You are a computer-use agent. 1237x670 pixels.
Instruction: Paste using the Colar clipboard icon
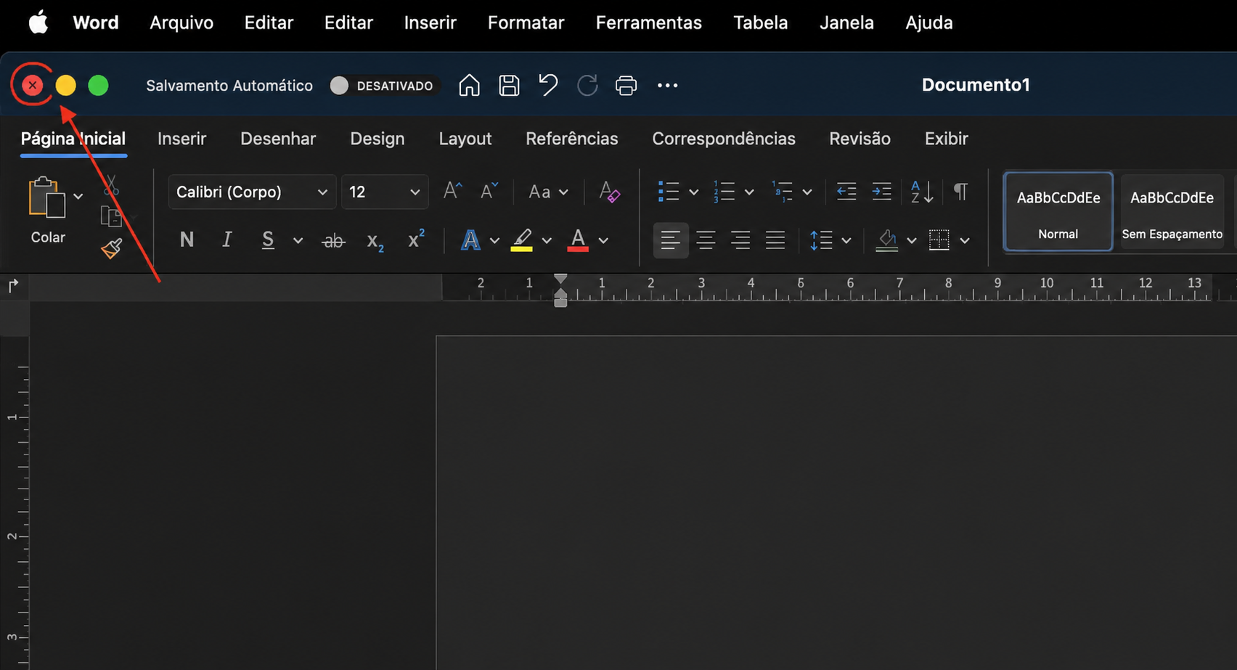click(x=46, y=197)
